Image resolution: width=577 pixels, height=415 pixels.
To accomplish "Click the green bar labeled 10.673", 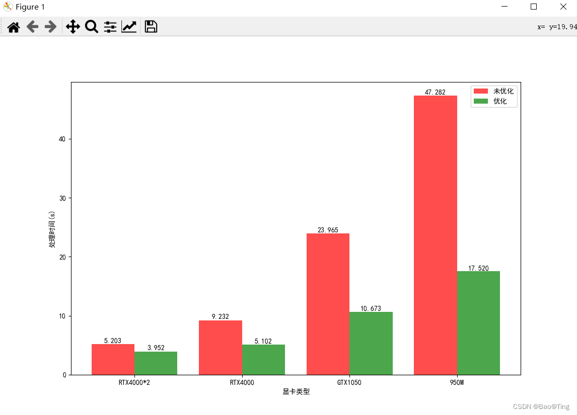I will (371, 344).
